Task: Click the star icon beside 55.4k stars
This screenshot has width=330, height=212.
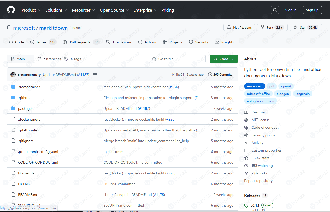Action: tap(246, 158)
